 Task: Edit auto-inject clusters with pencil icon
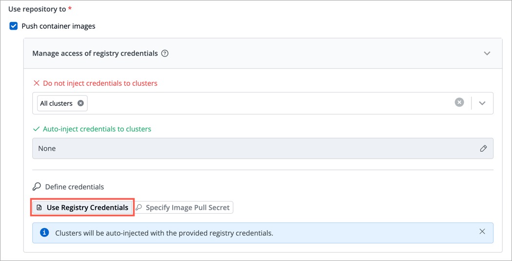(x=483, y=149)
